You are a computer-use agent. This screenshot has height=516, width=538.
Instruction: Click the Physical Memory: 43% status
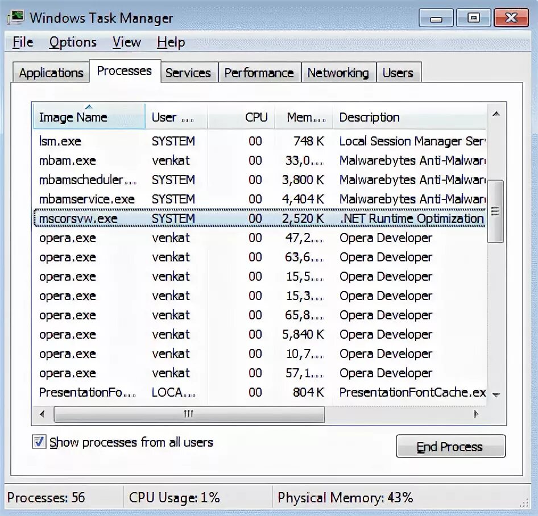345,497
